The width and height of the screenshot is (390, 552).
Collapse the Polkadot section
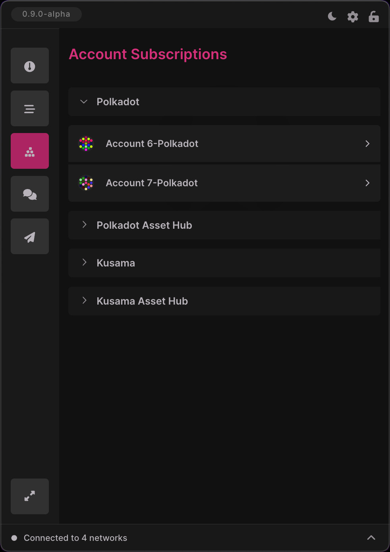point(224,102)
